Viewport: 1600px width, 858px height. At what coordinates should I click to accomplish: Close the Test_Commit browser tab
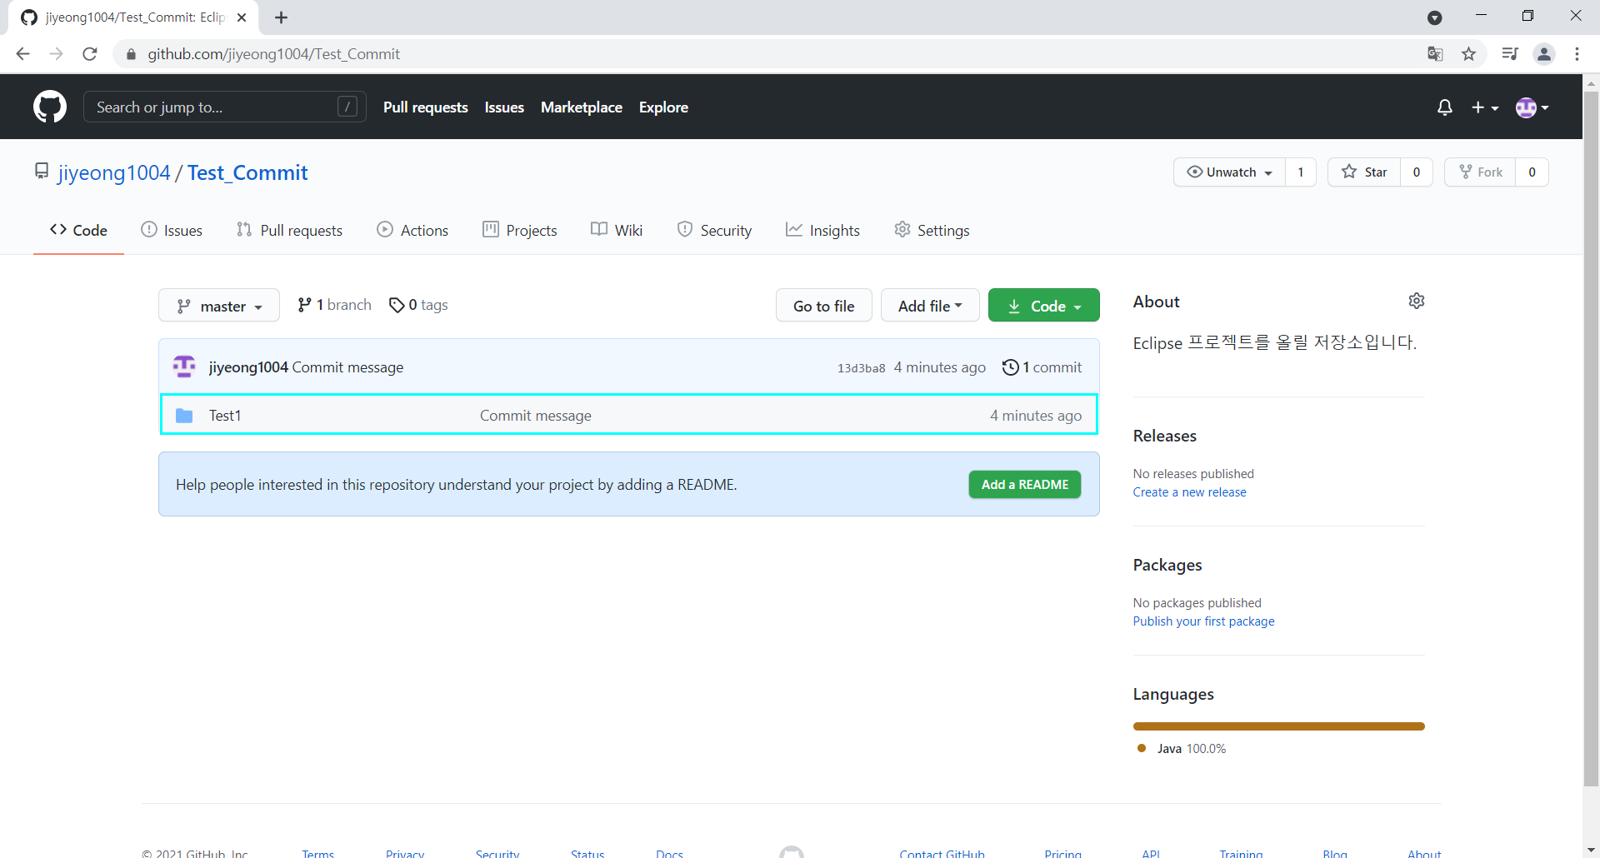tap(242, 17)
